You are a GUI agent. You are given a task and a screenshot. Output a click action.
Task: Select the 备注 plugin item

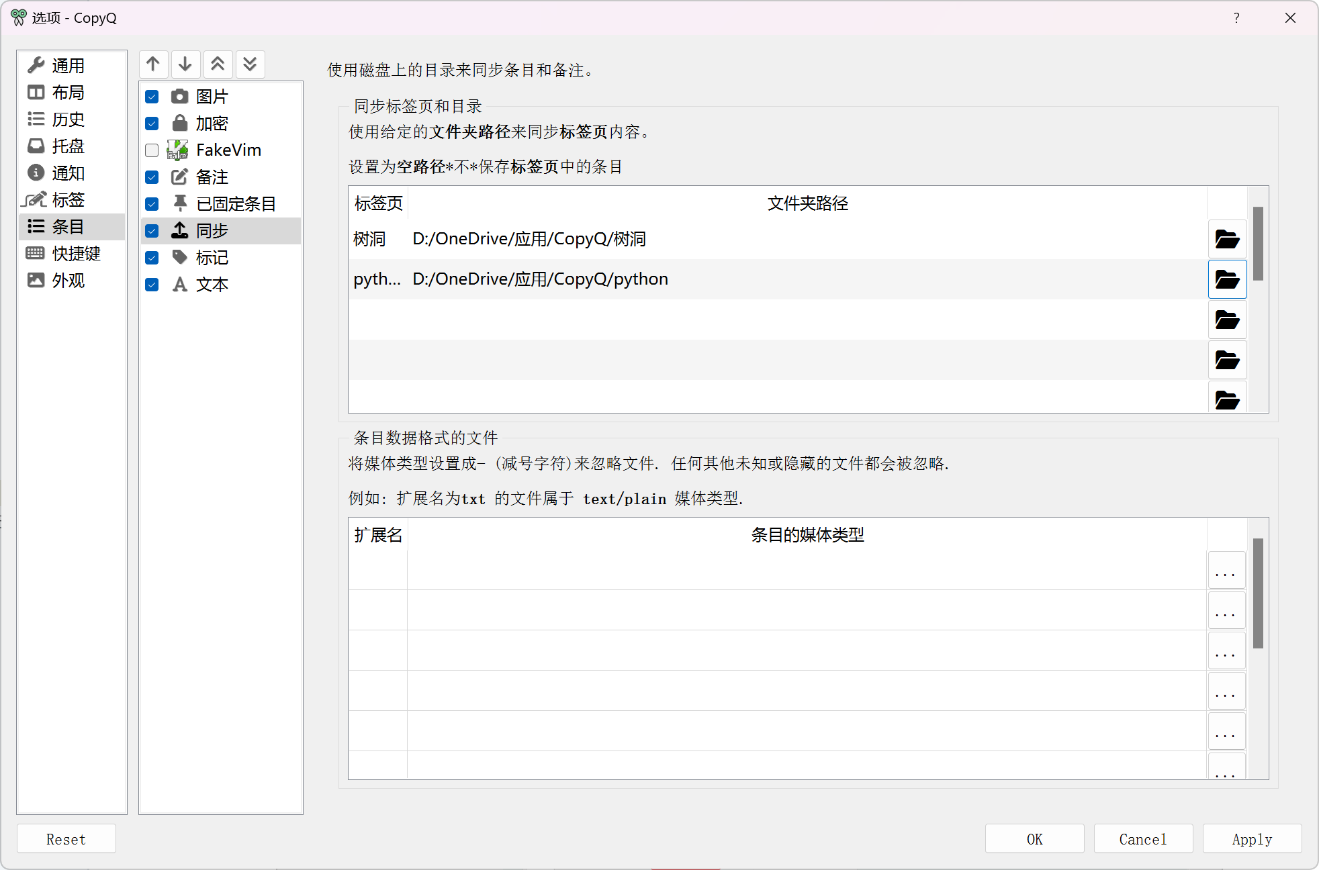212,177
